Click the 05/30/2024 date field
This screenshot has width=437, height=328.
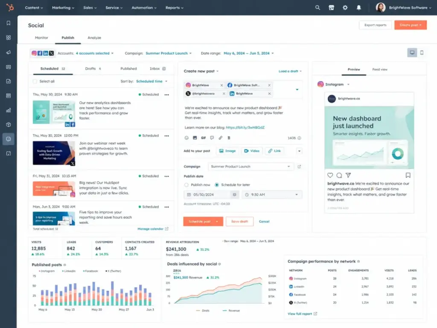coord(211,195)
